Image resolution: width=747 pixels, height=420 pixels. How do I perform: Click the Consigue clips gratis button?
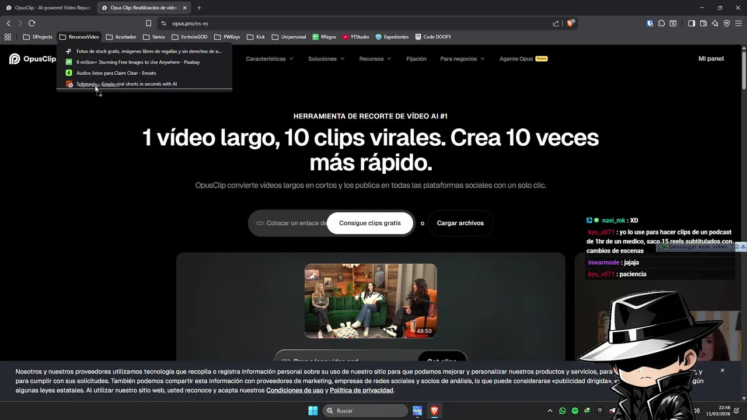tap(370, 223)
